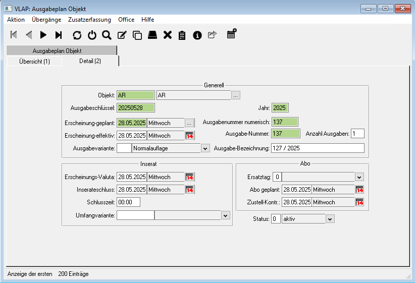Click the browse button next to Objekt
Viewport: 415px width, 283px height.
pyautogui.click(x=236, y=95)
